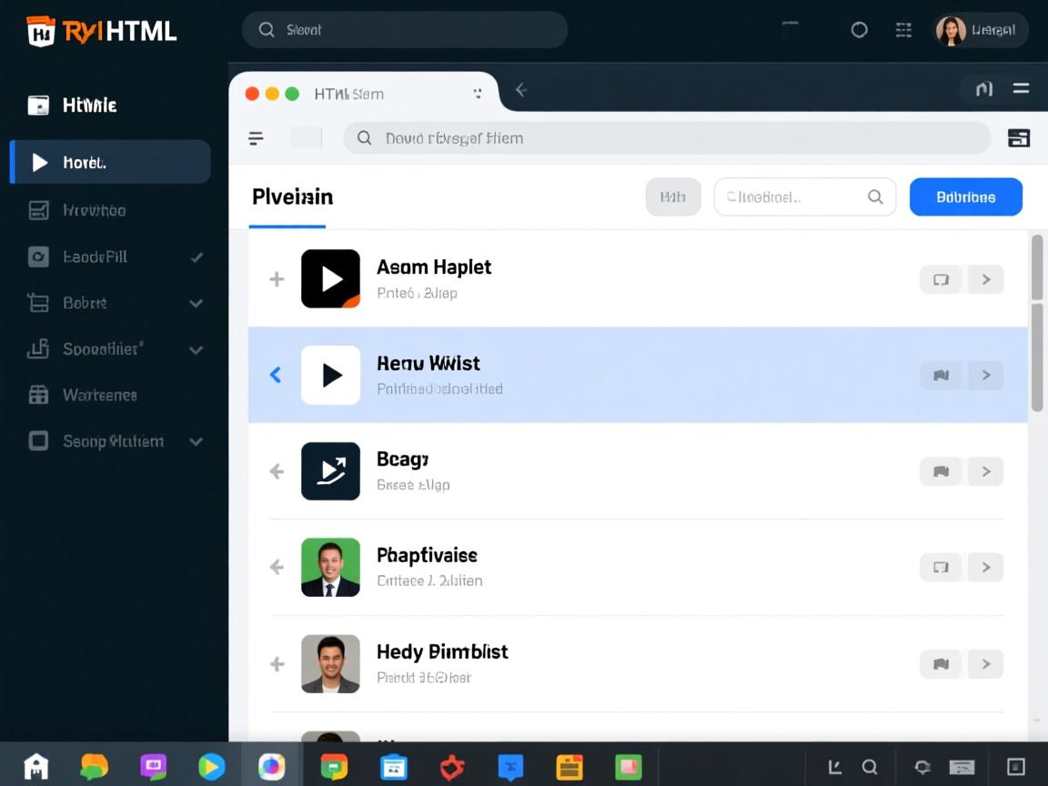Viewport: 1048px width, 786px height.
Task: Click the play icon of Asom Haplet
Action: pos(330,278)
